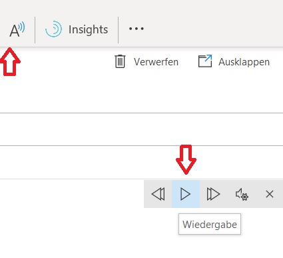
Task: Jump back with the previous paragraph button
Action: click(x=158, y=194)
